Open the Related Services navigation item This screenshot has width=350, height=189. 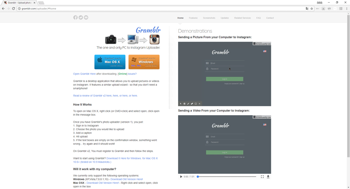point(242,18)
